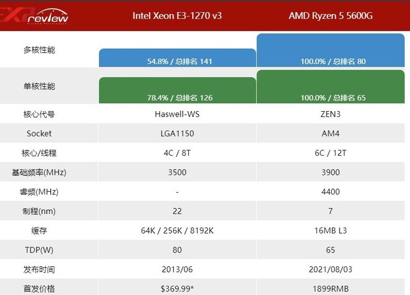The image size is (410, 295).
Task: Click the AM4 cell
Action: pyautogui.click(x=331, y=134)
